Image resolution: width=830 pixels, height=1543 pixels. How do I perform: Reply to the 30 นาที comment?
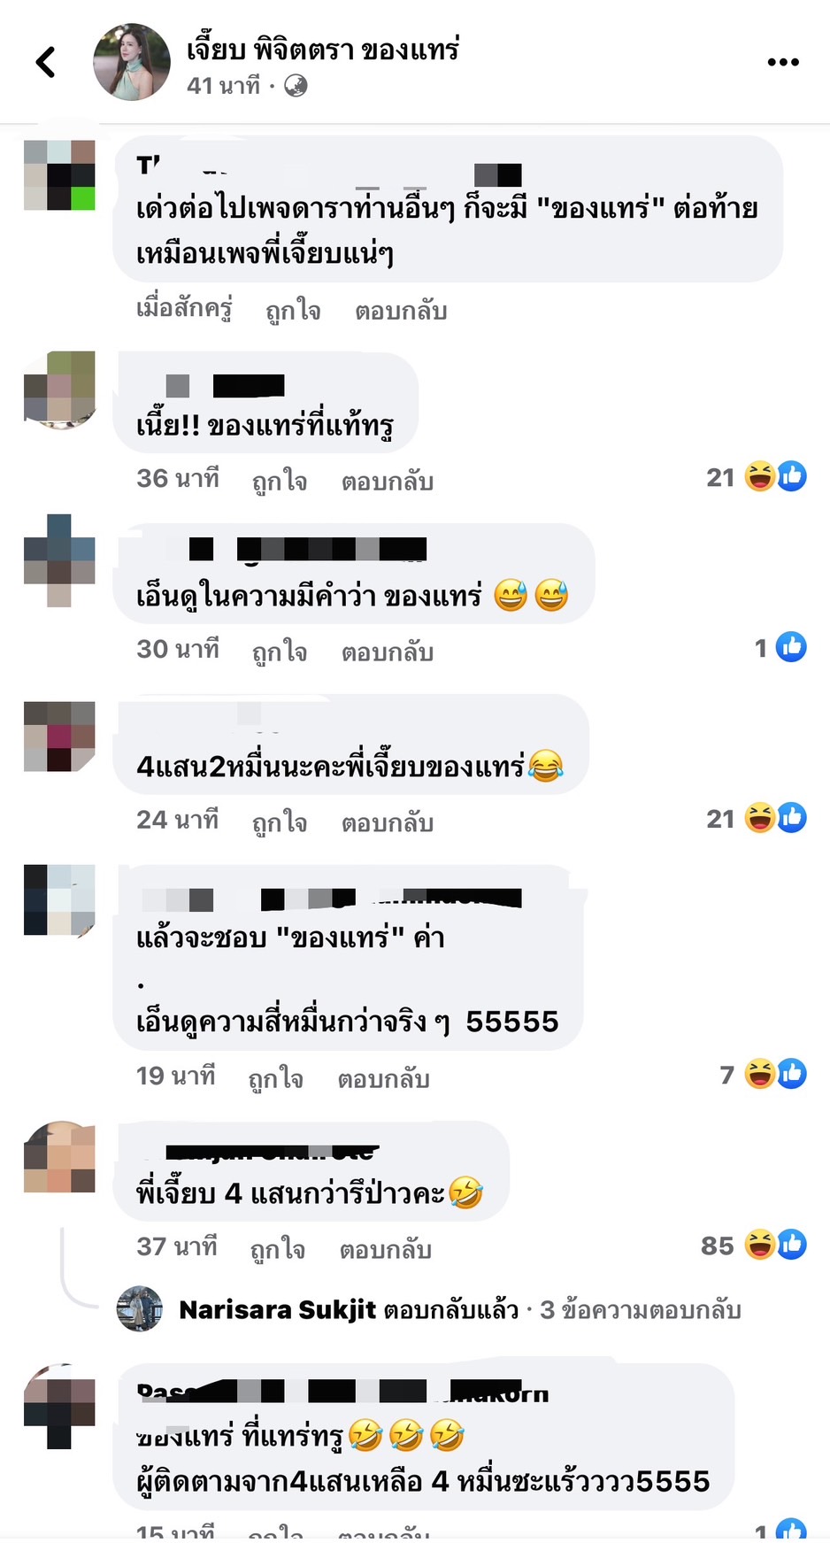coord(388,652)
